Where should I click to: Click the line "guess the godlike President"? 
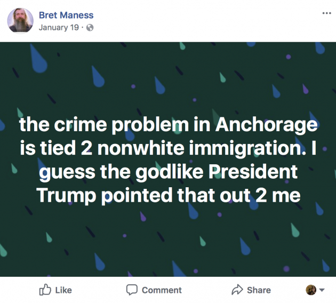coord(169,172)
